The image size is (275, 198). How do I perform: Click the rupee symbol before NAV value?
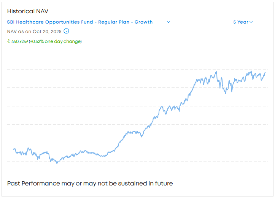click(9, 41)
